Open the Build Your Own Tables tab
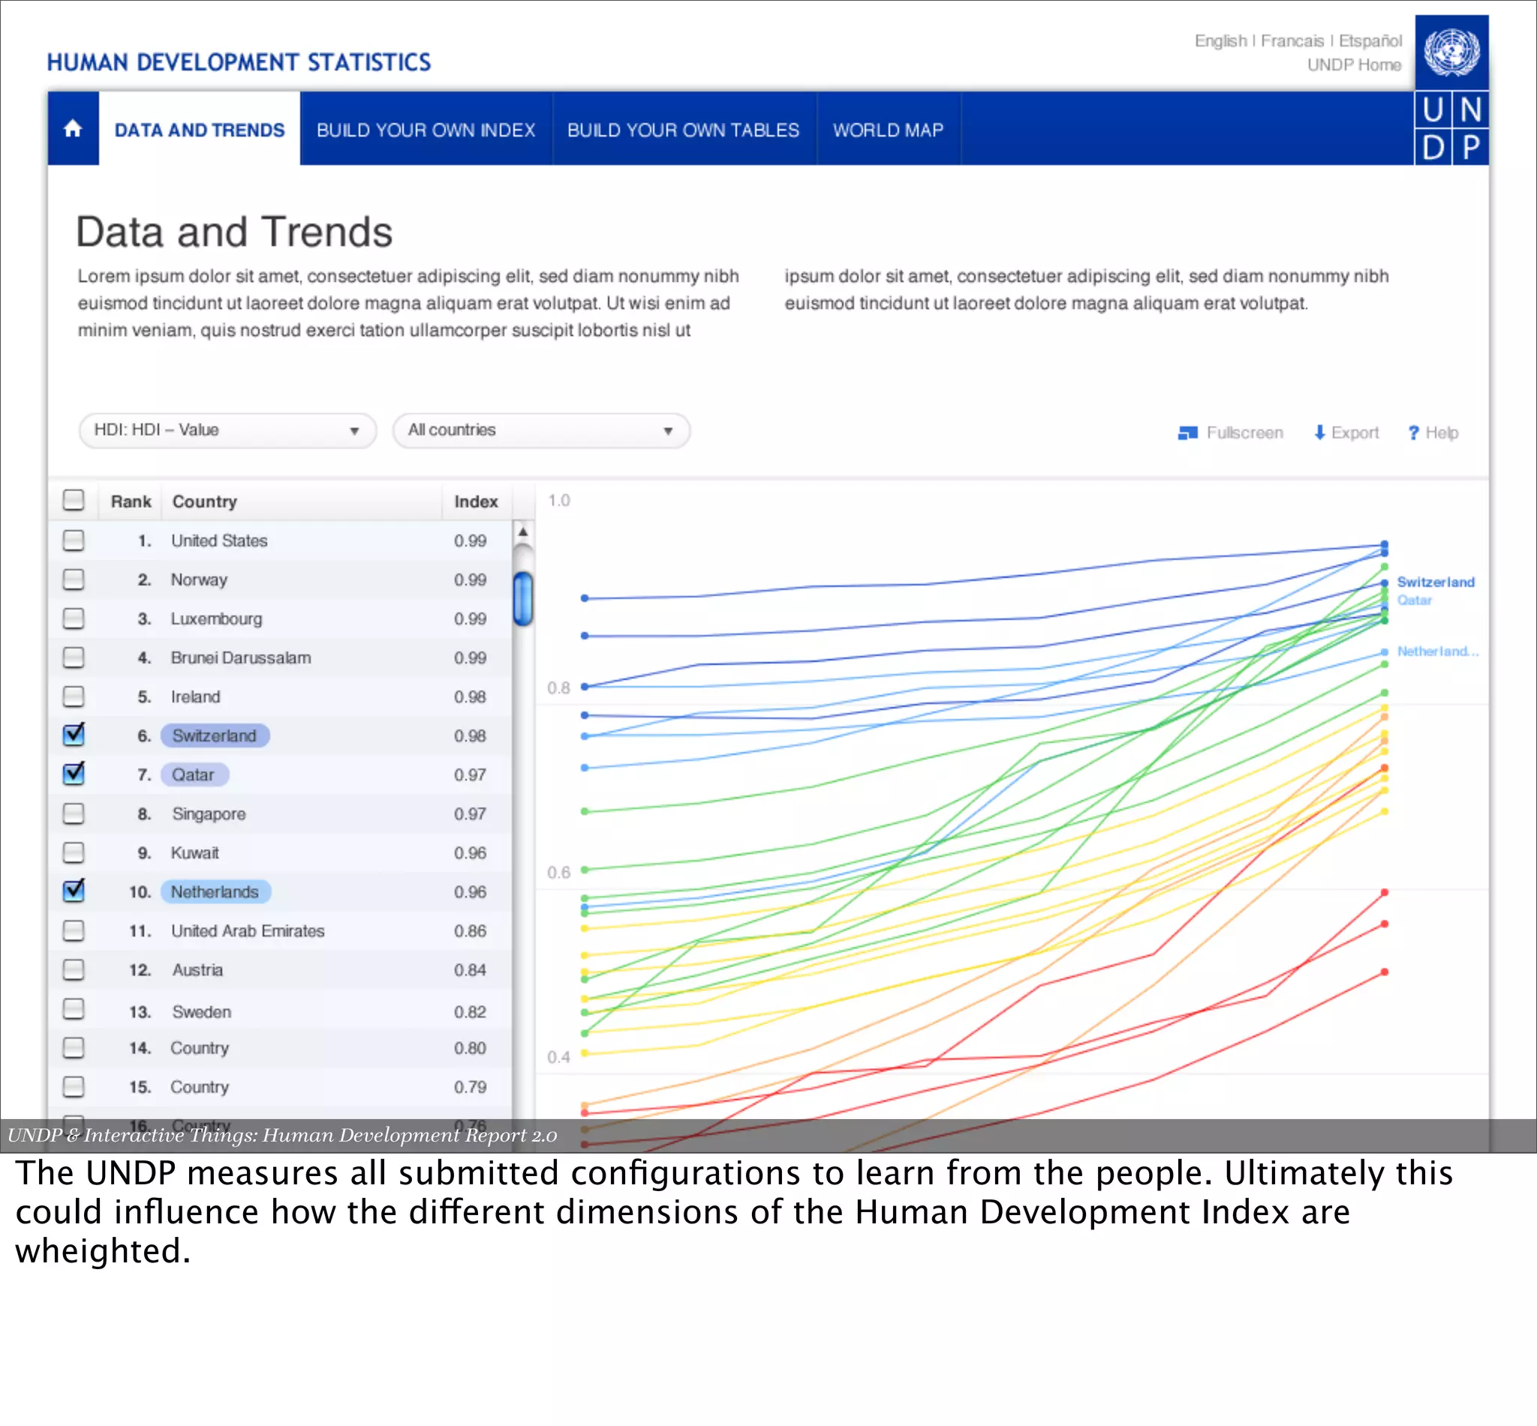The image size is (1537, 1426). pyautogui.click(x=684, y=130)
